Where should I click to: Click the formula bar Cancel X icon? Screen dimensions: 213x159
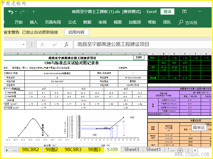tap(43, 45)
